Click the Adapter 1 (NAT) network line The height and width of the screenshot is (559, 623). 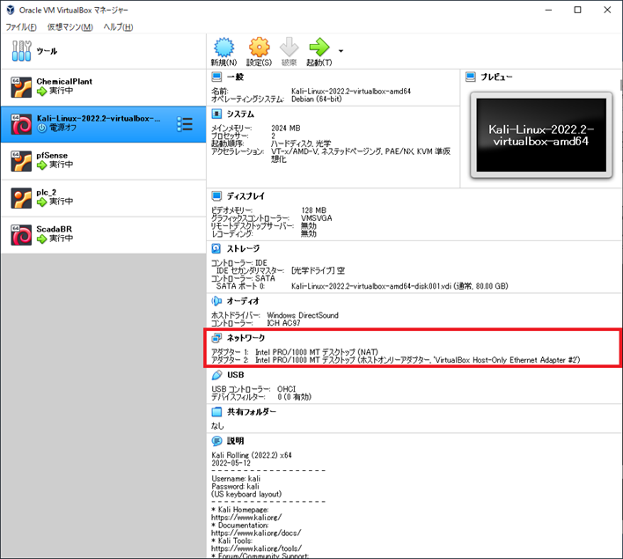click(x=295, y=352)
